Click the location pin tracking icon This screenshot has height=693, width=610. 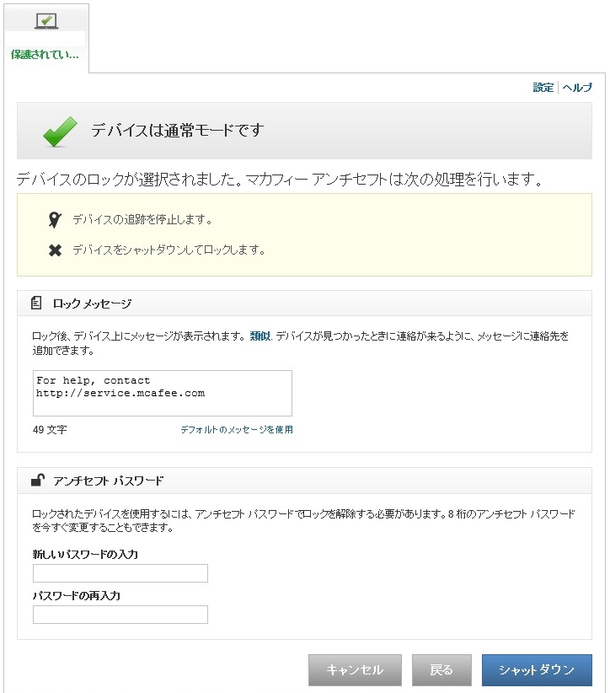pyautogui.click(x=55, y=220)
